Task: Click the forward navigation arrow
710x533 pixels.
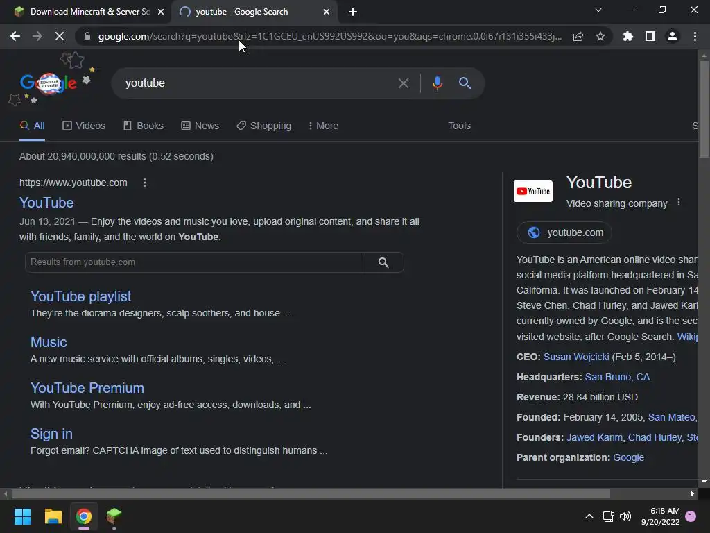Action: (37, 36)
